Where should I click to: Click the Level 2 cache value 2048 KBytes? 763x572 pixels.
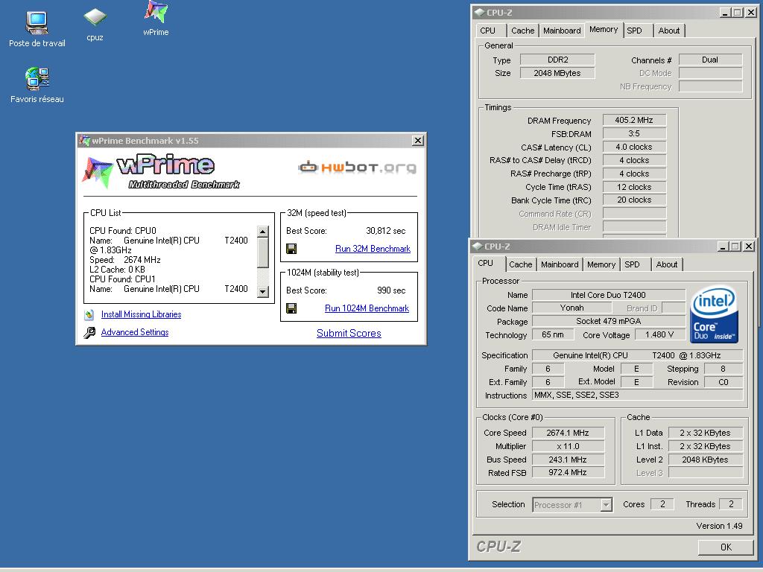pyautogui.click(x=705, y=459)
